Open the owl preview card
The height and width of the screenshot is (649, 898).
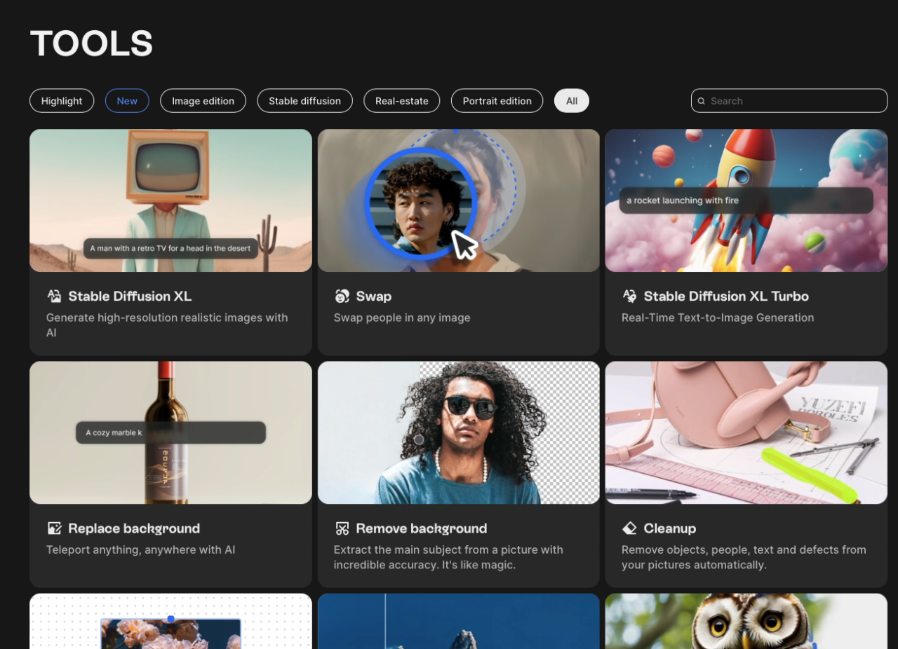click(746, 621)
